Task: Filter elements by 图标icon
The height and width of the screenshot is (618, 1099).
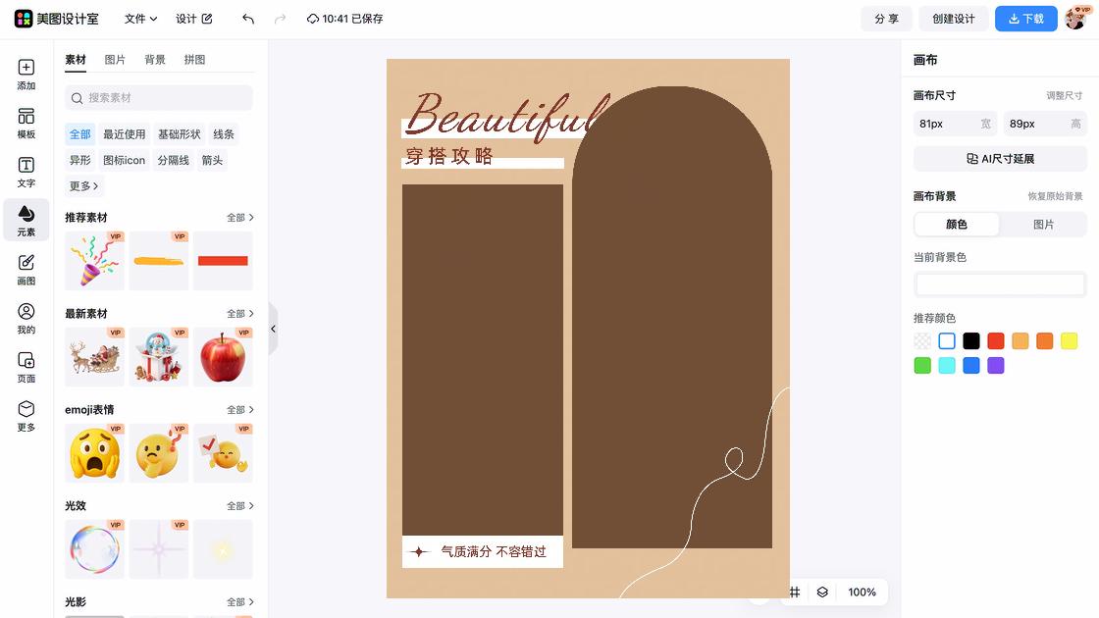Action: click(x=124, y=160)
